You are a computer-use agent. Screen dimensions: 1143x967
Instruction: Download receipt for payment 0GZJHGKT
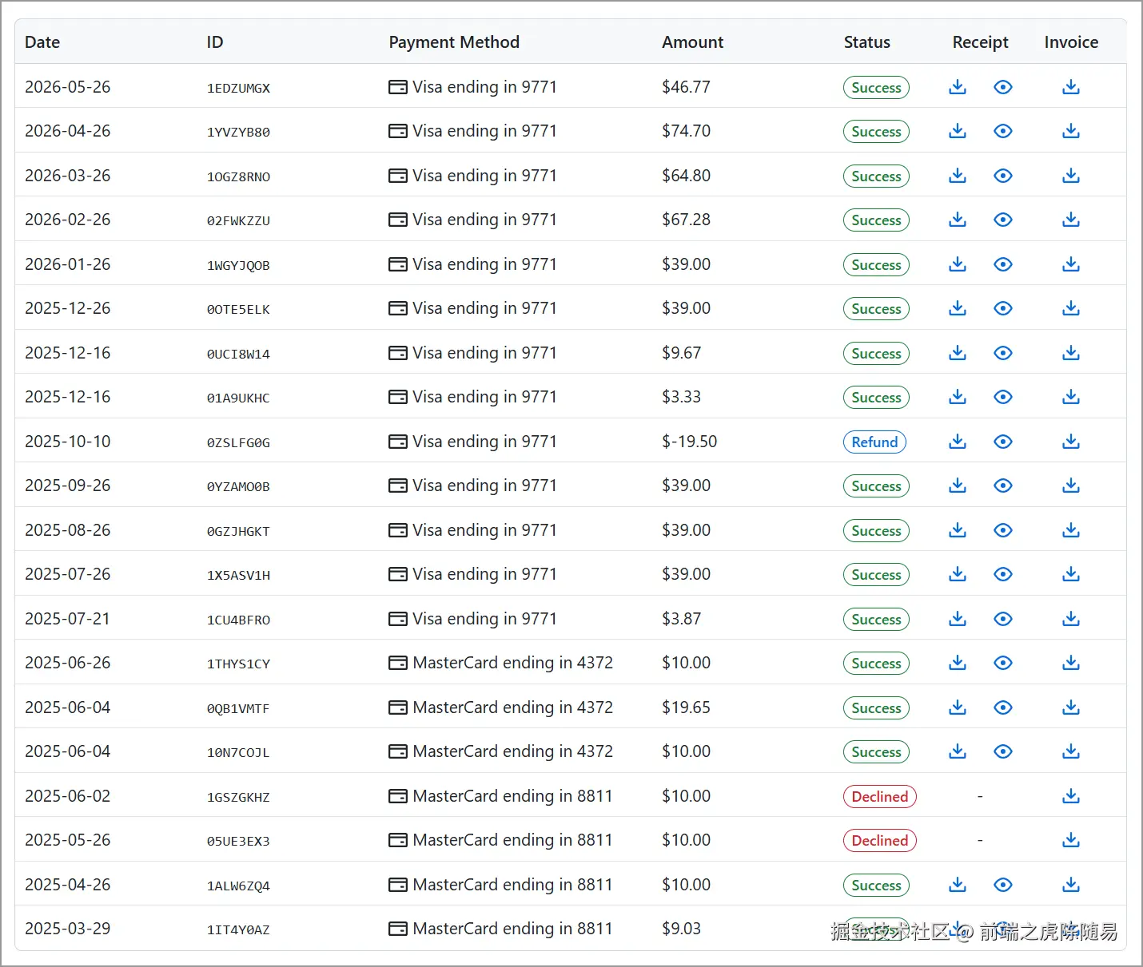[x=958, y=530]
